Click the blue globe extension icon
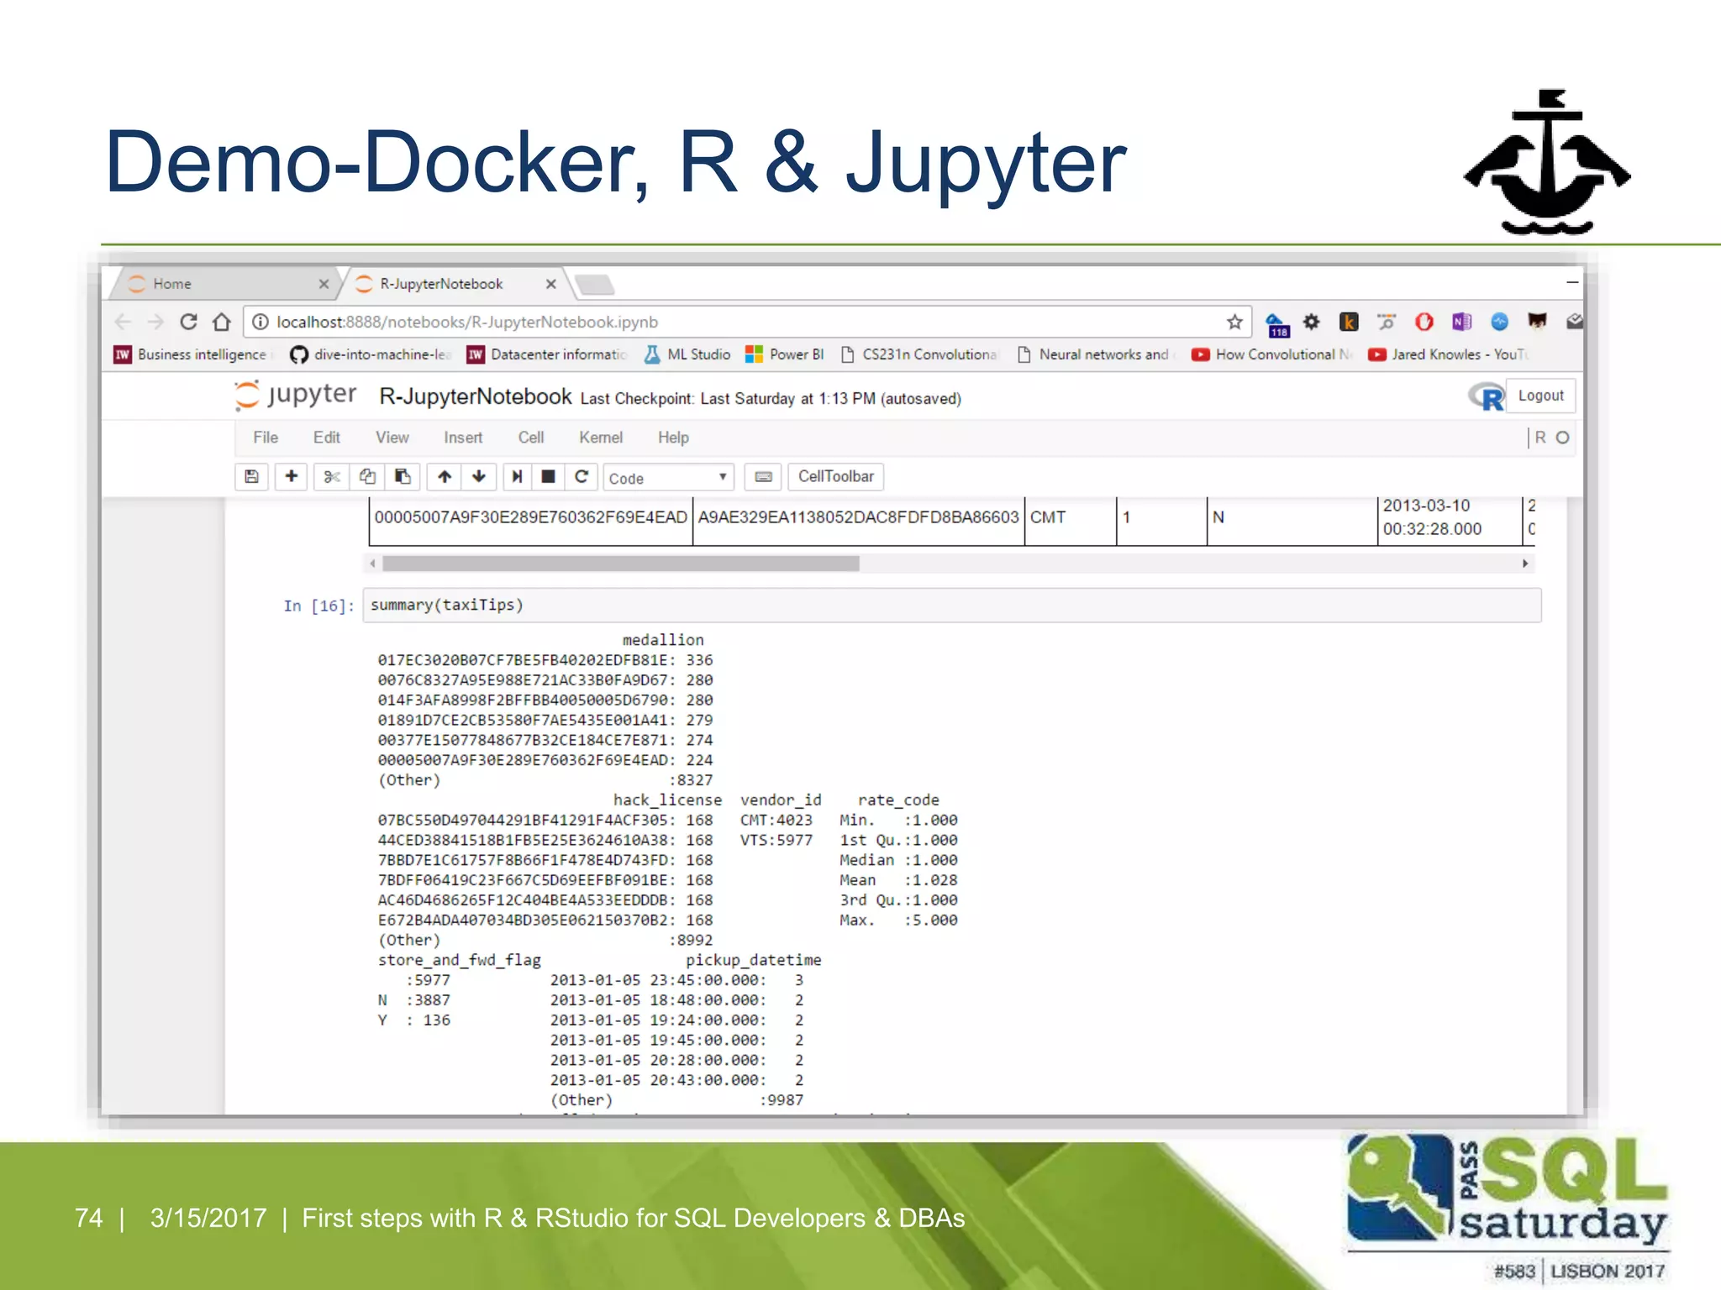Image resolution: width=1721 pixels, height=1290 pixels. (x=1499, y=322)
